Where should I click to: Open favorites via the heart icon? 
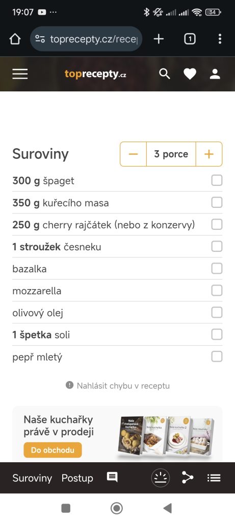point(190,74)
